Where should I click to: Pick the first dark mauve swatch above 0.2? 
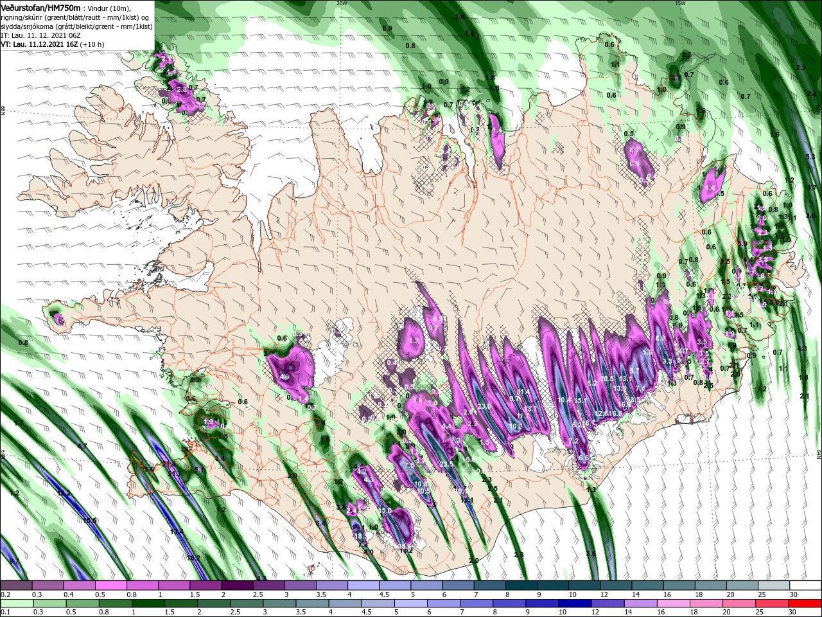point(16,586)
